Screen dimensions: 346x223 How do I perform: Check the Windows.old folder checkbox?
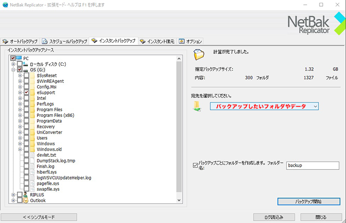tap(27, 149)
